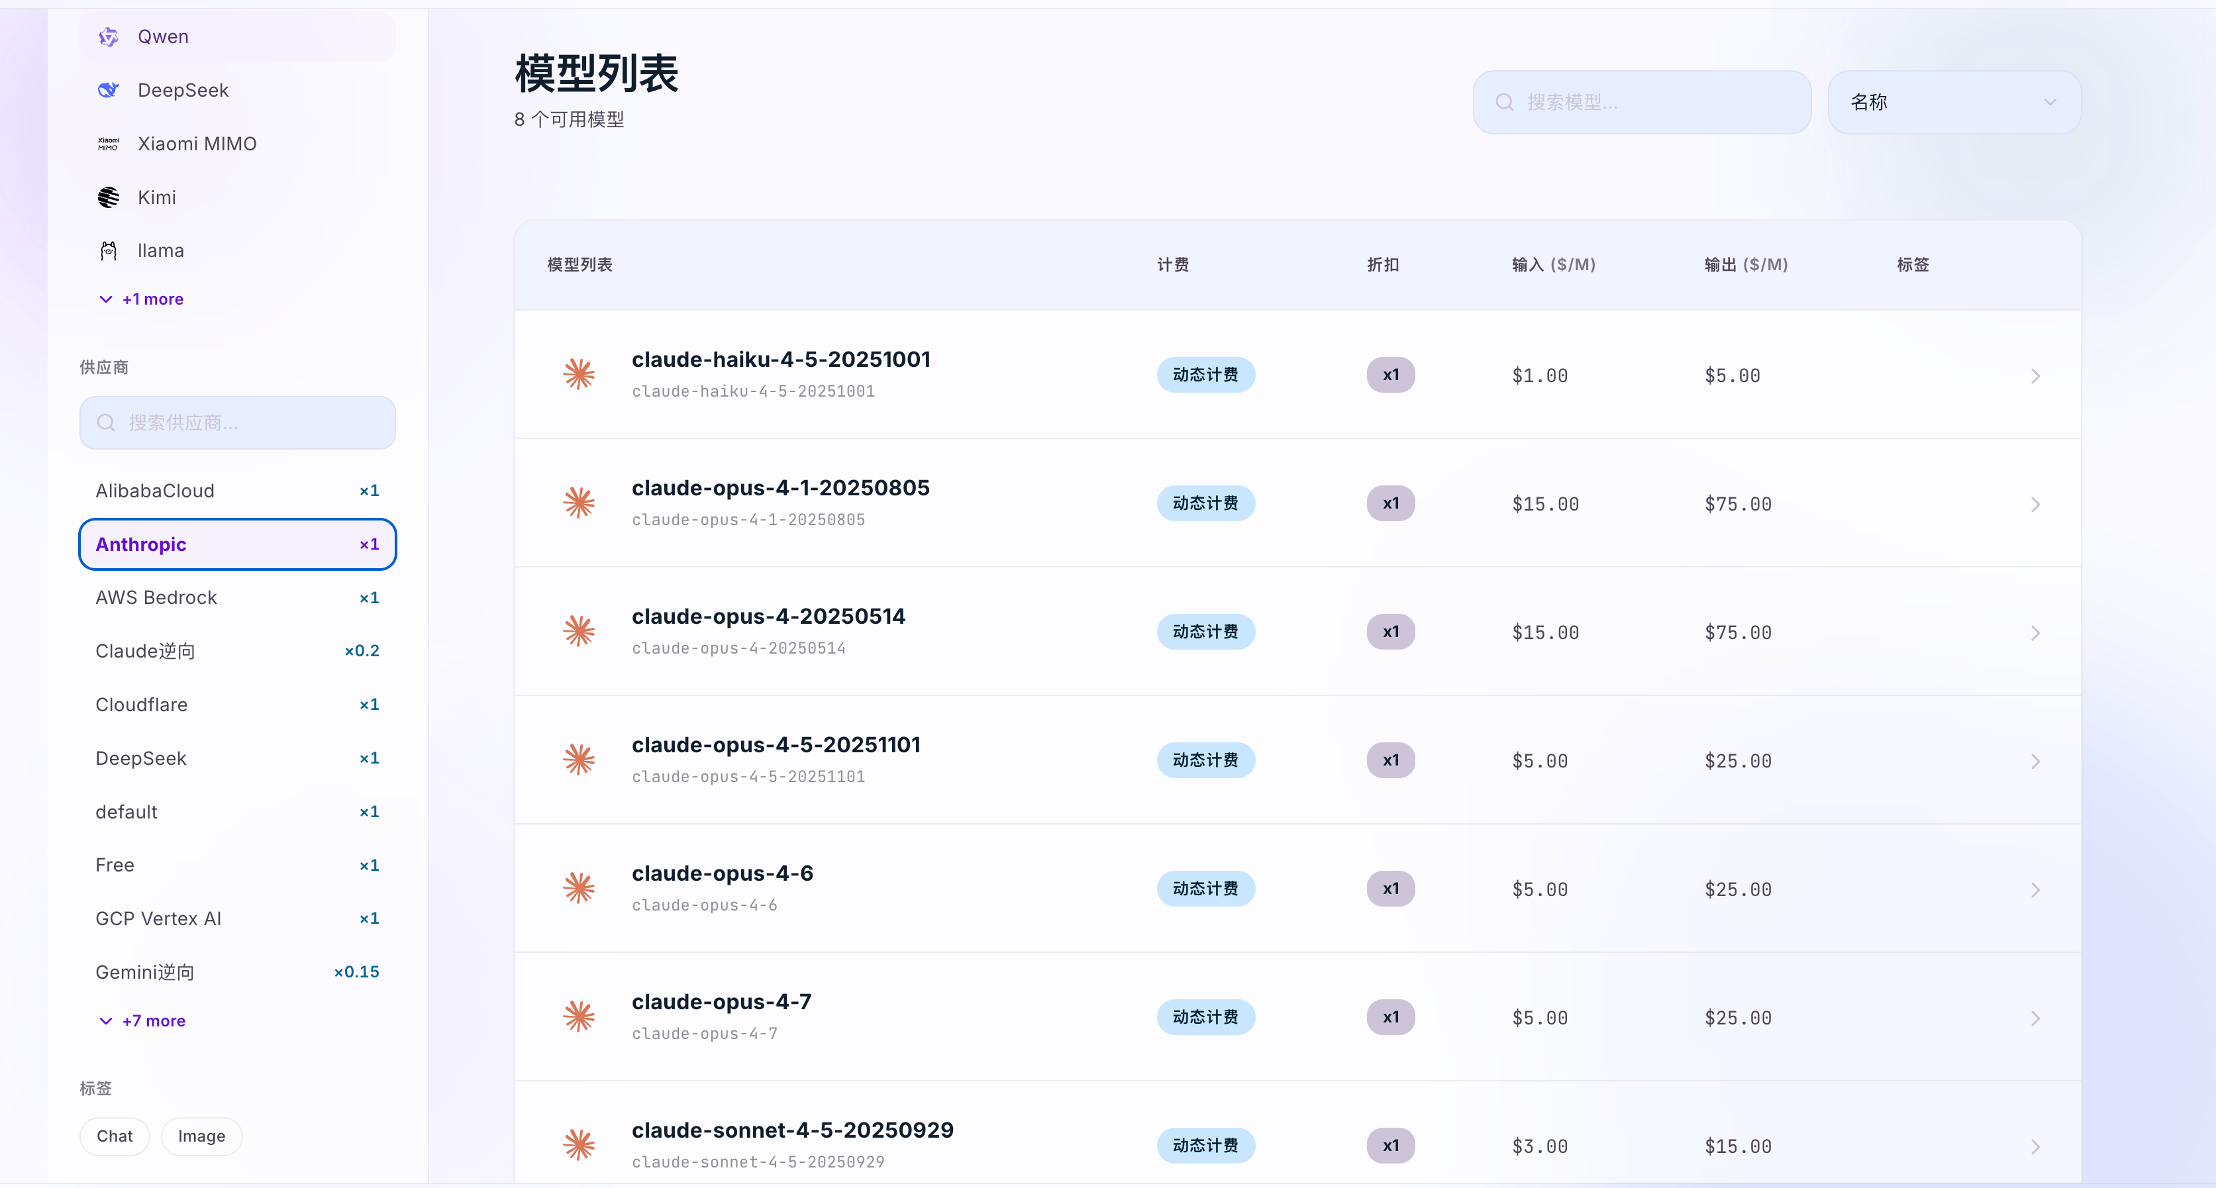
Task: Click the x1 discount badge for claude-opus-4-1-20250805
Action: click(1391, 503)
